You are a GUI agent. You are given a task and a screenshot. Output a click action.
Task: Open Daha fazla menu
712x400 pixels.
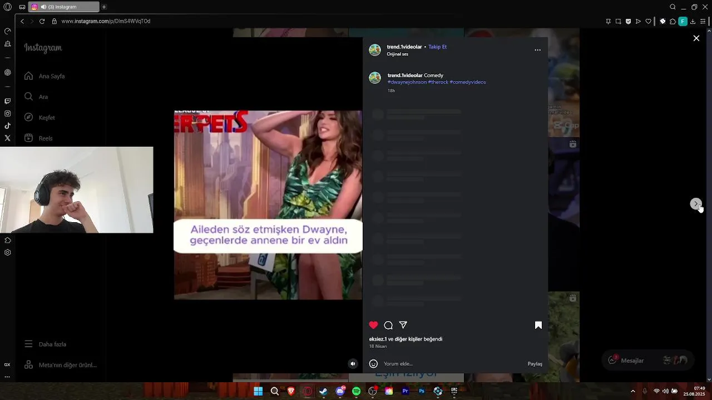click(45, 344)
